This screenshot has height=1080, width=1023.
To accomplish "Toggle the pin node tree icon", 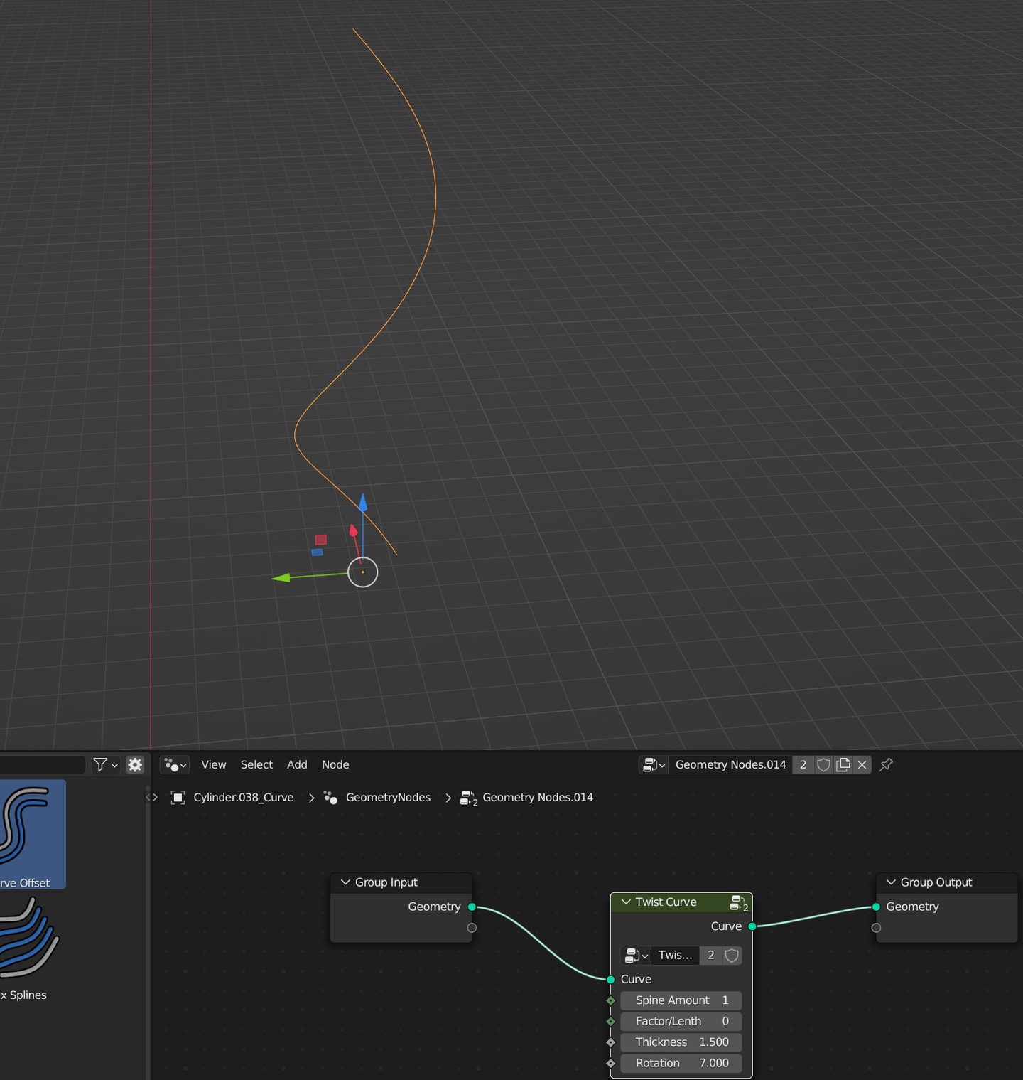I will point(886,765).
